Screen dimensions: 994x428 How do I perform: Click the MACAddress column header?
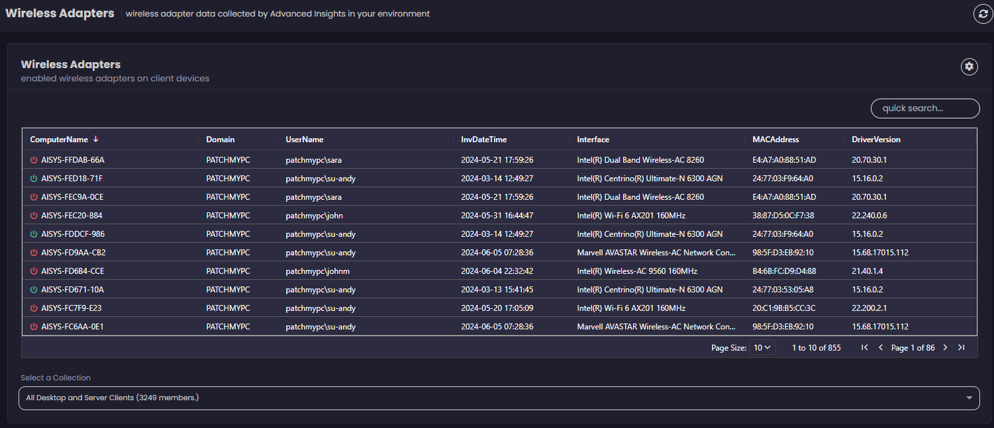[x=775, y=140]
